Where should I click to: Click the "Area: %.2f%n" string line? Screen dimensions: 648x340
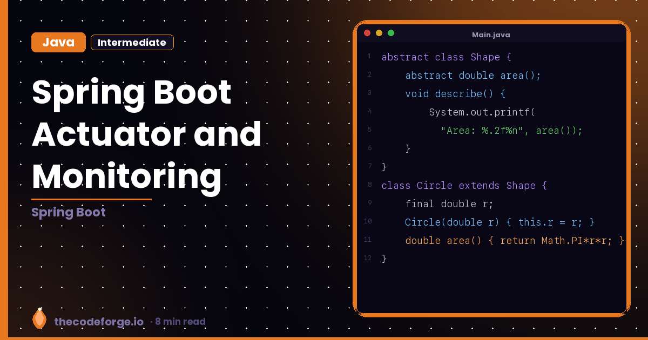tap(511, 131)
